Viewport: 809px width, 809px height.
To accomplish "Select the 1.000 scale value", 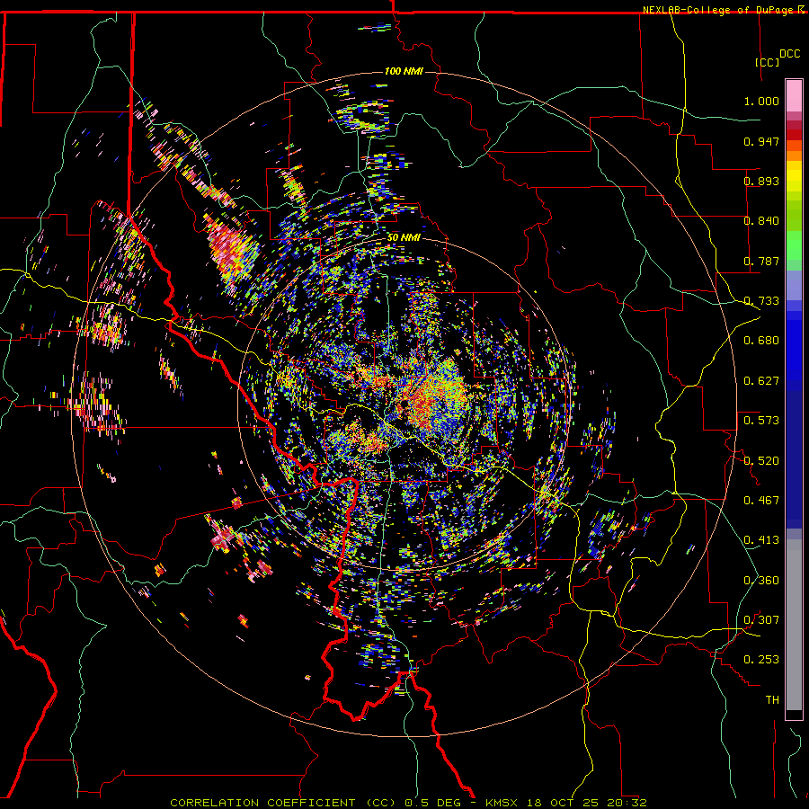I will (761, 101).
